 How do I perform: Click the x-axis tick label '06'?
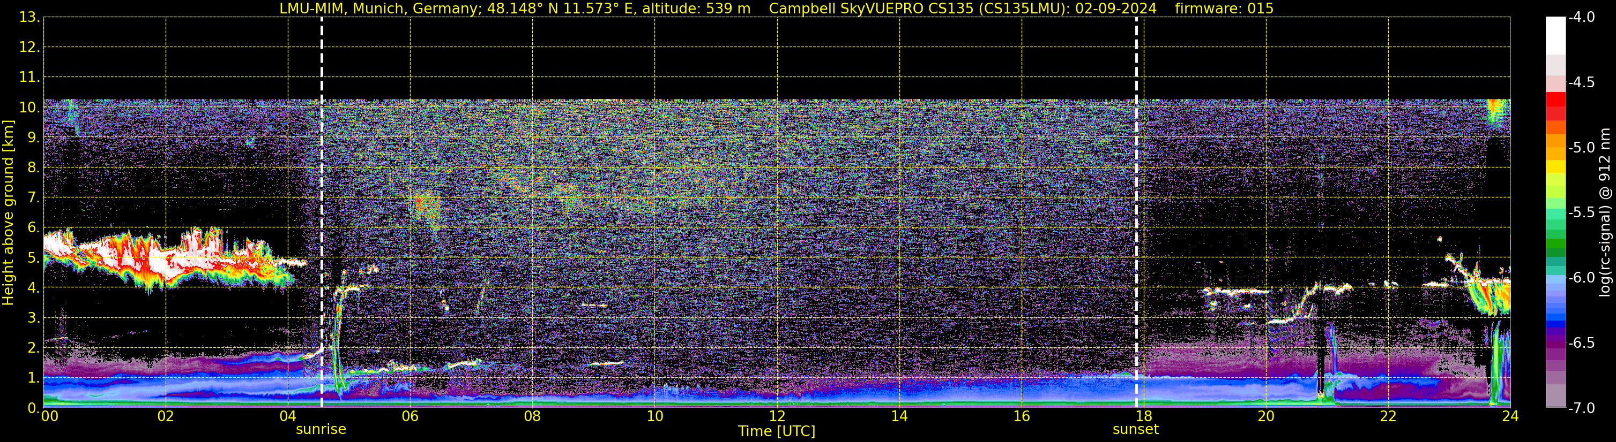click(409, 416)
